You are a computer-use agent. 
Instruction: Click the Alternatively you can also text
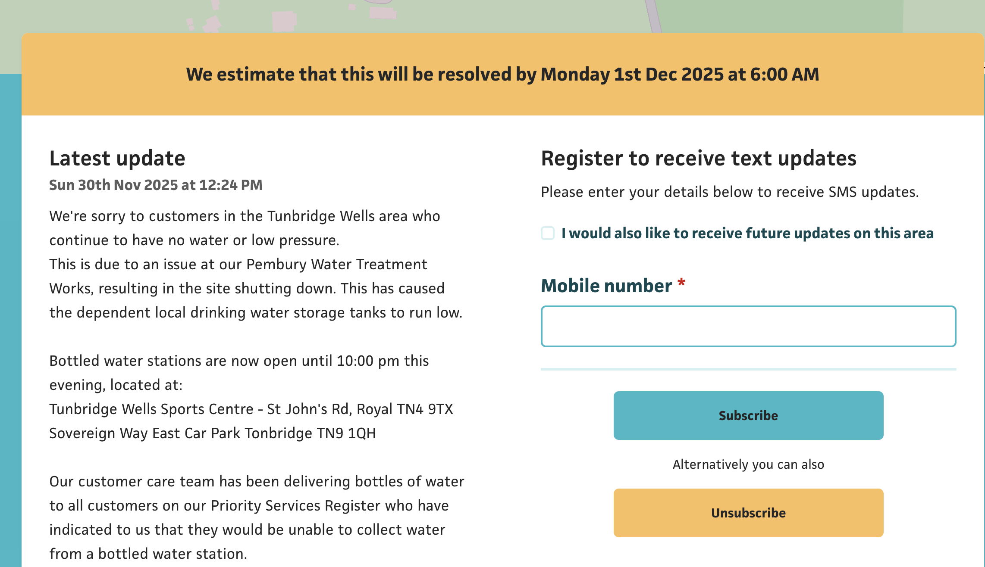(748, 464)
